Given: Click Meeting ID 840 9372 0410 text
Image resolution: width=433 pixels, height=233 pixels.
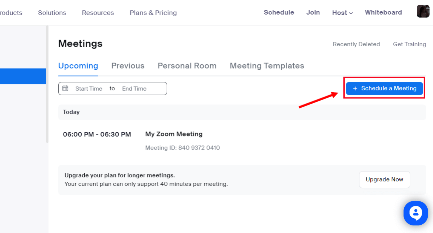Looking at the screenshot, I should 183,148.
